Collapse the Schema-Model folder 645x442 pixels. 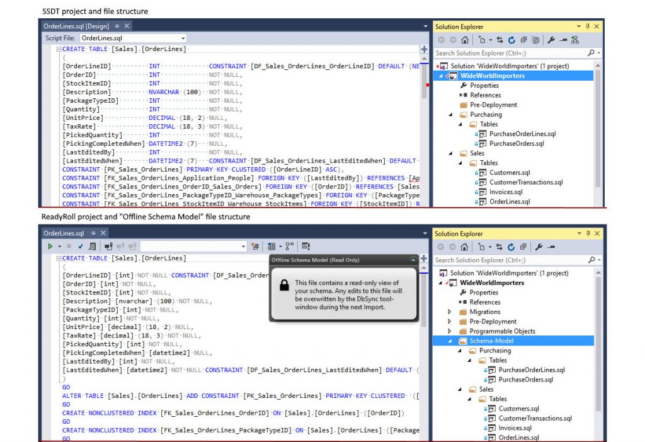450,341
